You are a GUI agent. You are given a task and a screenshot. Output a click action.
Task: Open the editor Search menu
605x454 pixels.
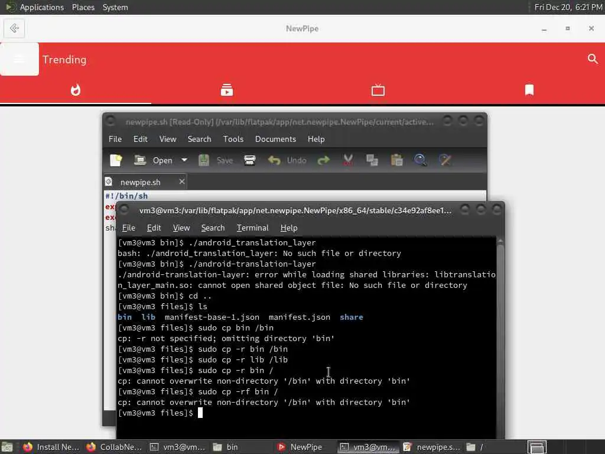tap(200, 139)
